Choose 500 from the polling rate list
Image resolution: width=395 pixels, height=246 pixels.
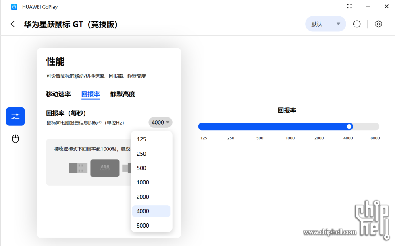(152, 168)
